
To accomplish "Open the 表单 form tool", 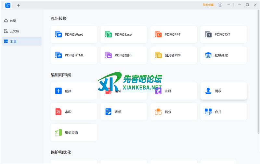I will pos(123,112).
